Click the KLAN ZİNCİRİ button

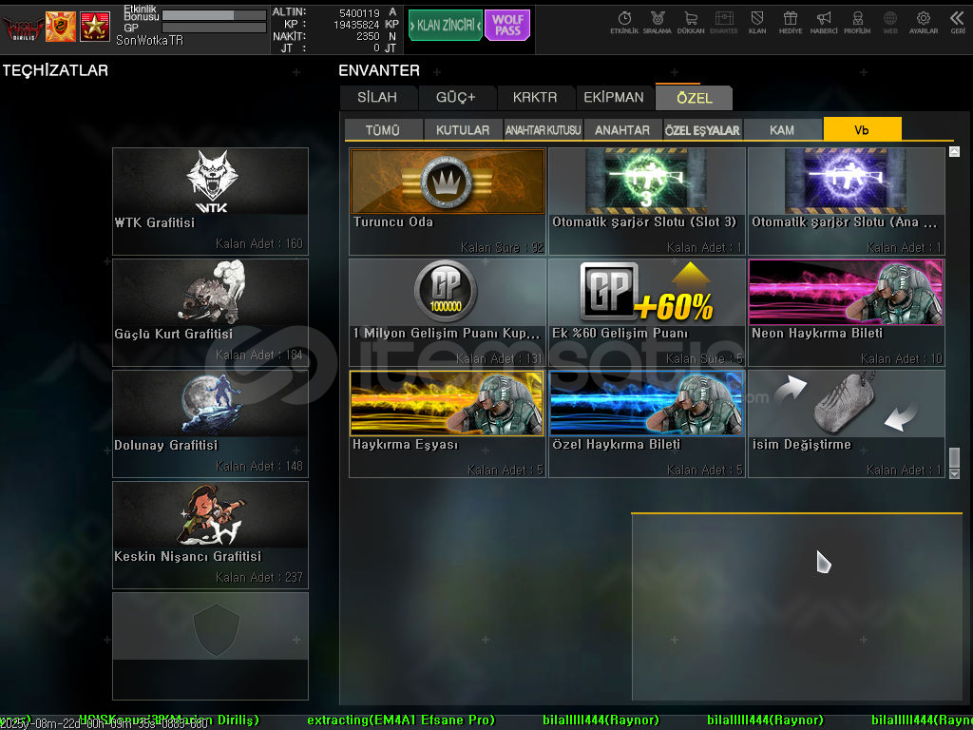(445, 25)
